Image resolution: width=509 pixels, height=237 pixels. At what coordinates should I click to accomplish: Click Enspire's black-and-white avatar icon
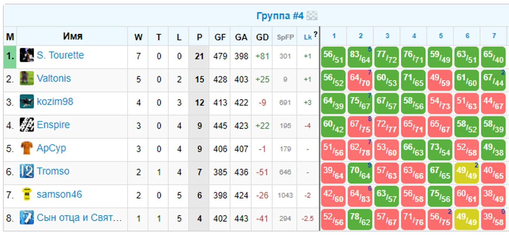27,125
